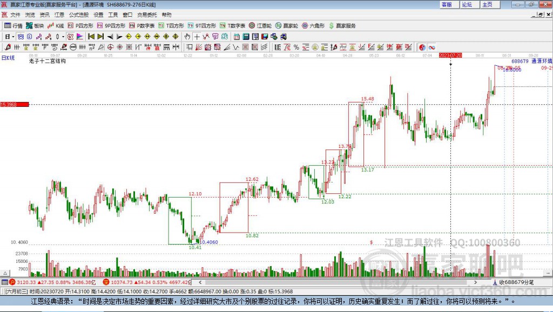Collapse volume panel with triangle button
Screen dimensions: 553x312
[x=5, y=273]
